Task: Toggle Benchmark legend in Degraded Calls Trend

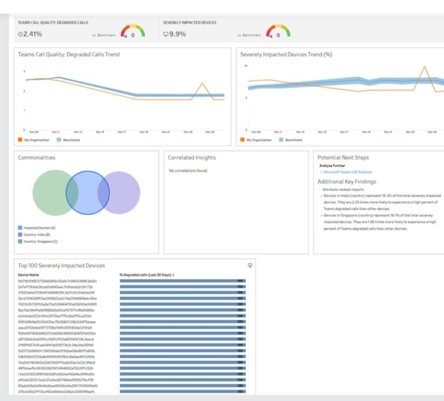Action: 68,140
